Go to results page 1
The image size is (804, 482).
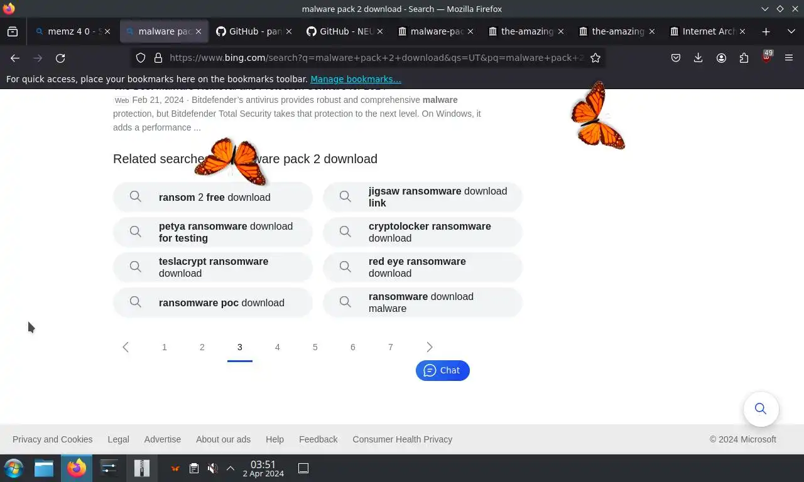coord(165,347)
